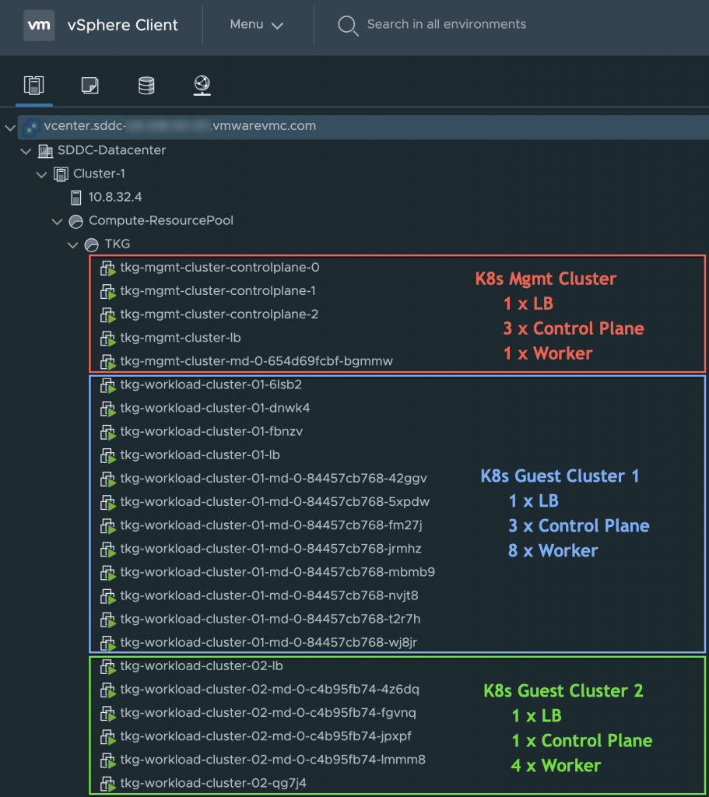
Task: Select tkg-workload-cluster-02-qg7j4 VM
Action: click(212, 783)
